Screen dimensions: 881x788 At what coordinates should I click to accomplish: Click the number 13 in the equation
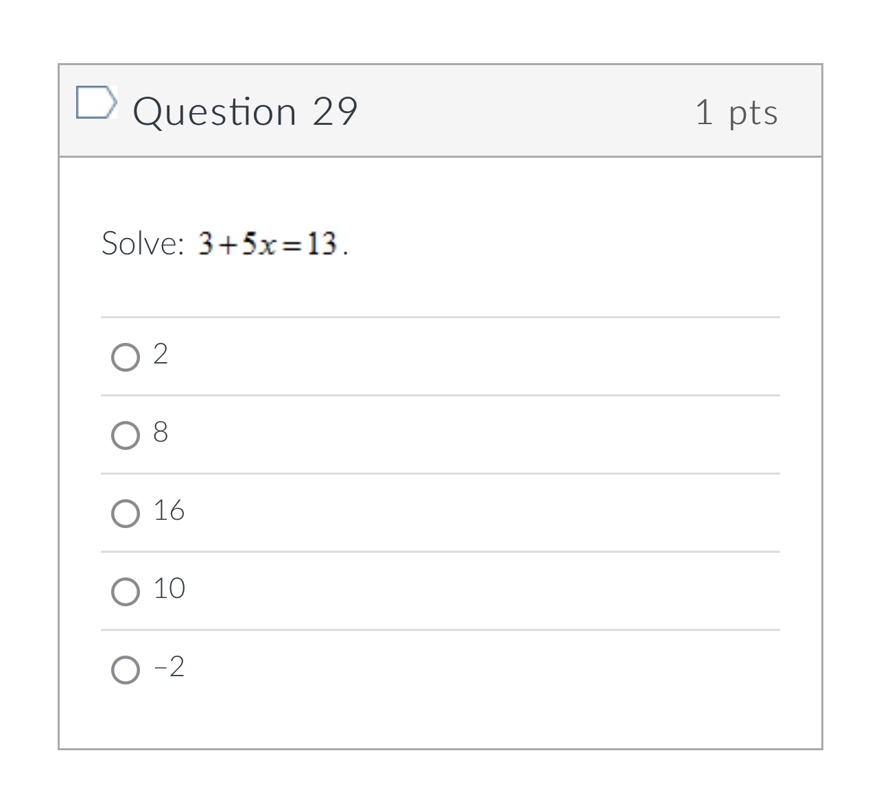pyautogui.click(x=321, y=243)
